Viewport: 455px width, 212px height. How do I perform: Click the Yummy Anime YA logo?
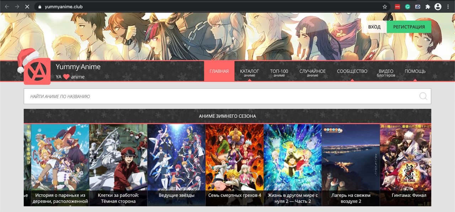pyautogui.click(x=37, y=71)
